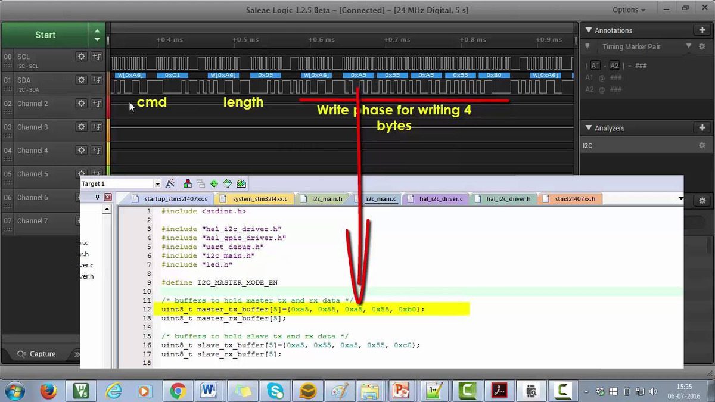Open I2C analyzer settings gear
Image resolution: width=715 pixels, height=402 pixels.
tap(702, 145)
